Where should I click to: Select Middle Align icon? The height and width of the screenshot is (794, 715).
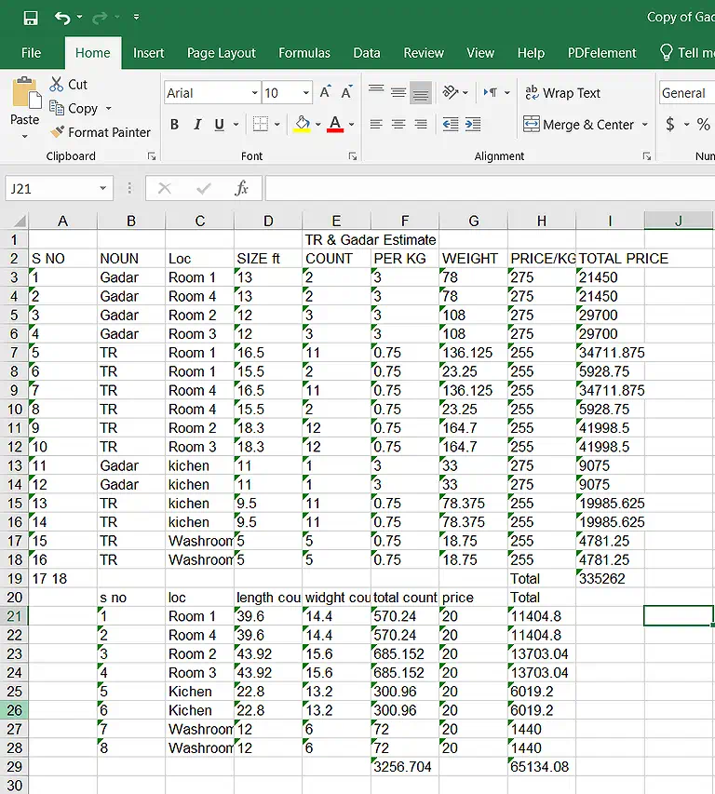(398, 93)
